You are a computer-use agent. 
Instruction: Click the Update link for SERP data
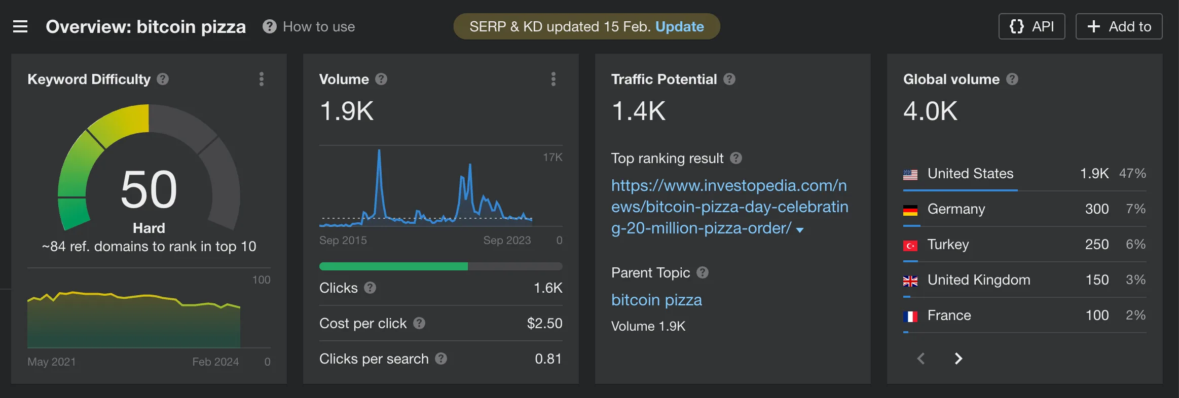click(x=680, y=26)
